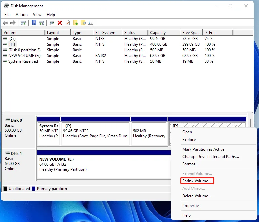Click the 38 % free cell
The width and height of the screenshot is (259, 222).
point(209,61)
